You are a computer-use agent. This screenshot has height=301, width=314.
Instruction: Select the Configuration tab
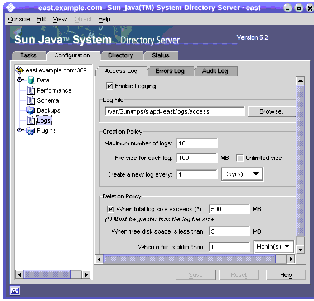73,55
